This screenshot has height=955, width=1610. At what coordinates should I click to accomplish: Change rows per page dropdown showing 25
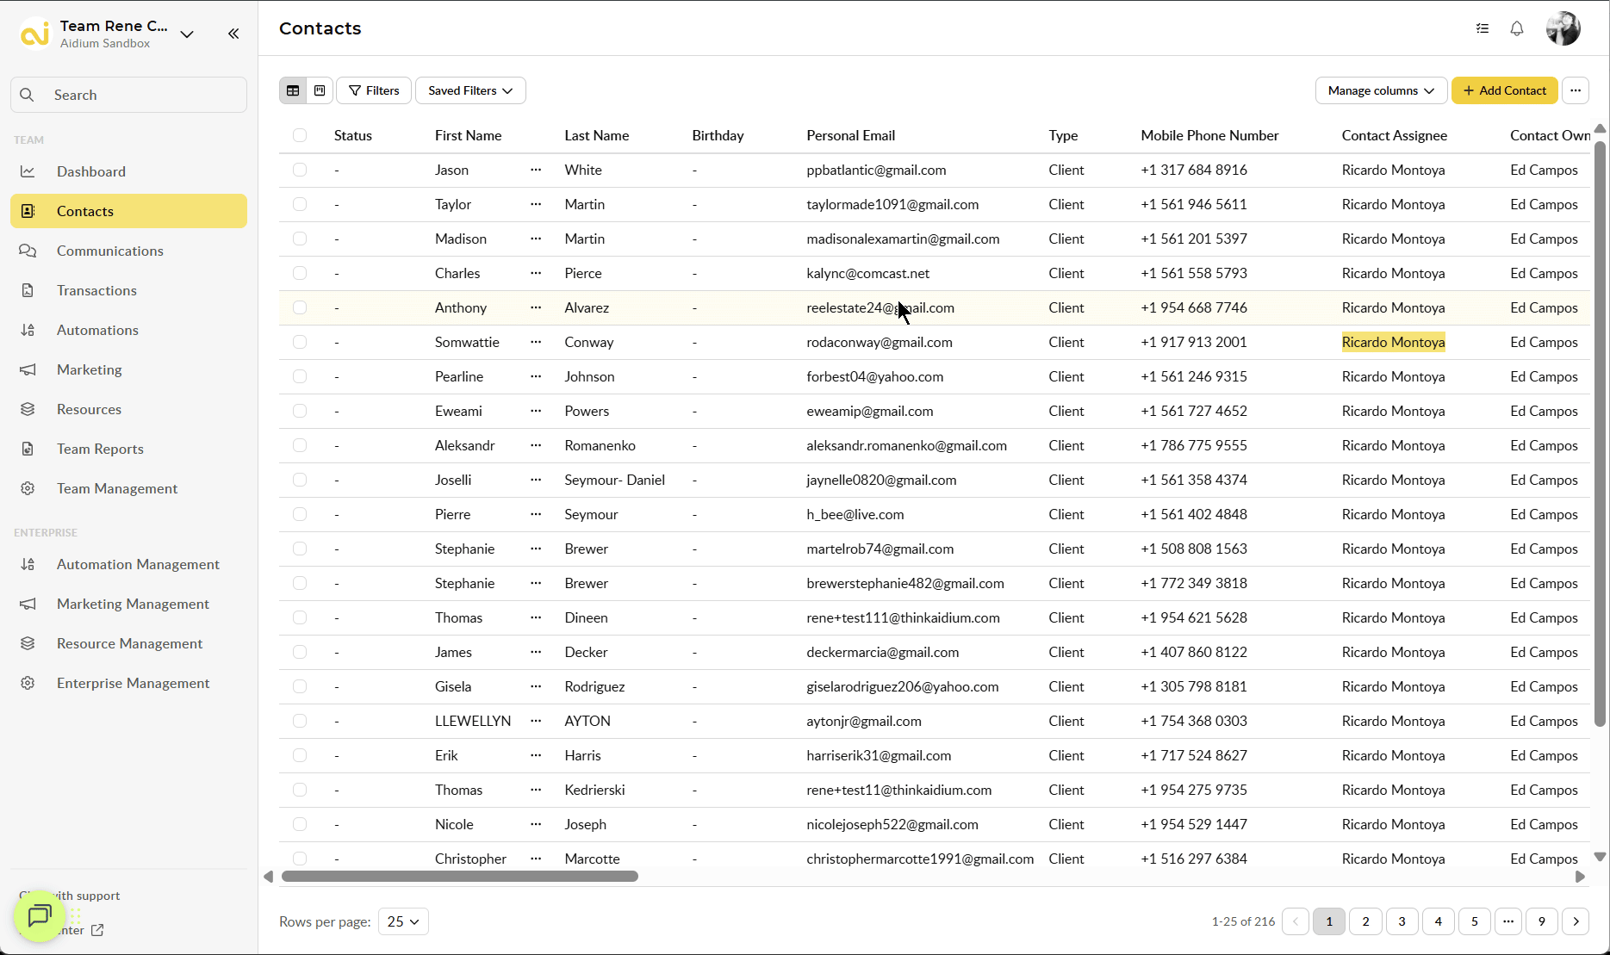[x=403, y=921]
